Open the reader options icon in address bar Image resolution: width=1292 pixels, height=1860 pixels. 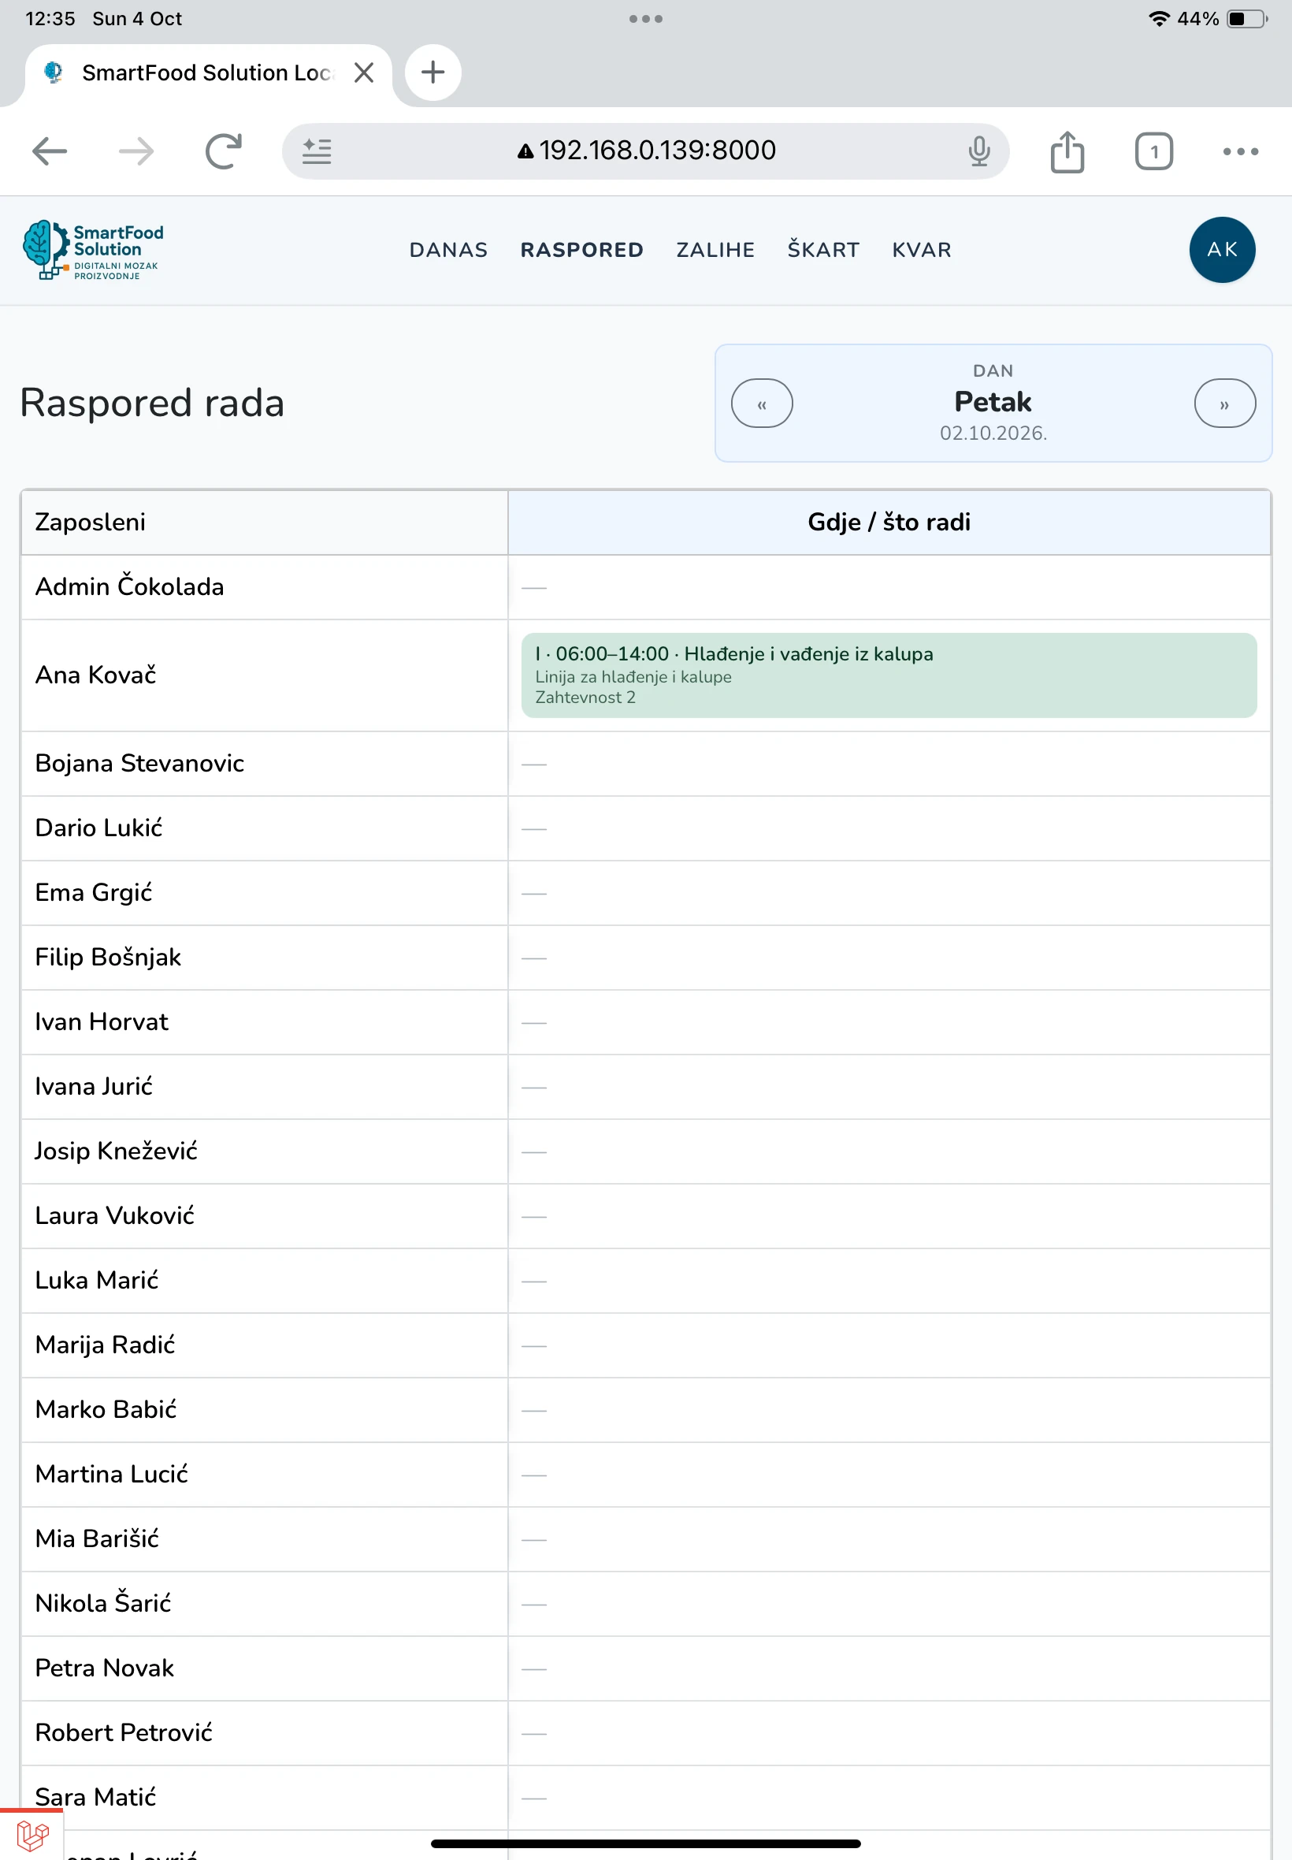click(x=317, y=151)
